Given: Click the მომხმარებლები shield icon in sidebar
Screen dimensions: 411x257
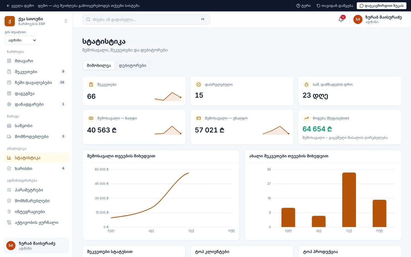Looking at the screenshot, I should (x=9, y=201).
